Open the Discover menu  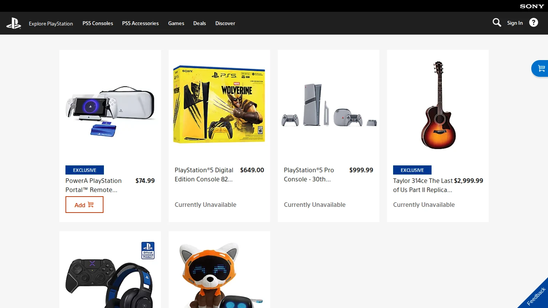click(x=225, y=23)
